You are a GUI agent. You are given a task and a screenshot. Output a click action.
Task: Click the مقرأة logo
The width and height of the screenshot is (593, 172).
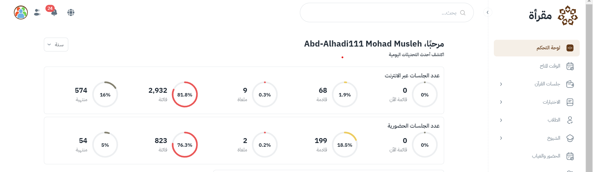tap(553, 15)
